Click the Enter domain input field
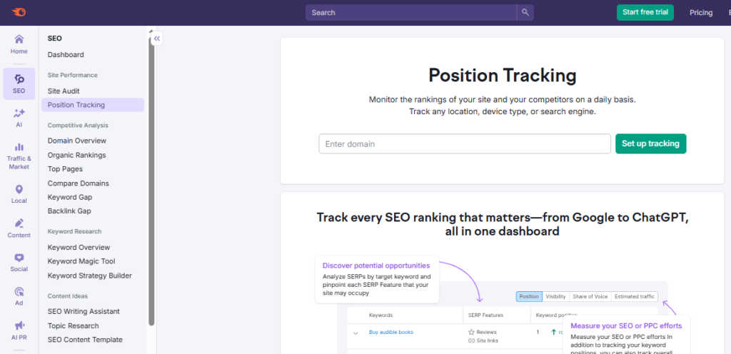 click(x=464, y=144)
